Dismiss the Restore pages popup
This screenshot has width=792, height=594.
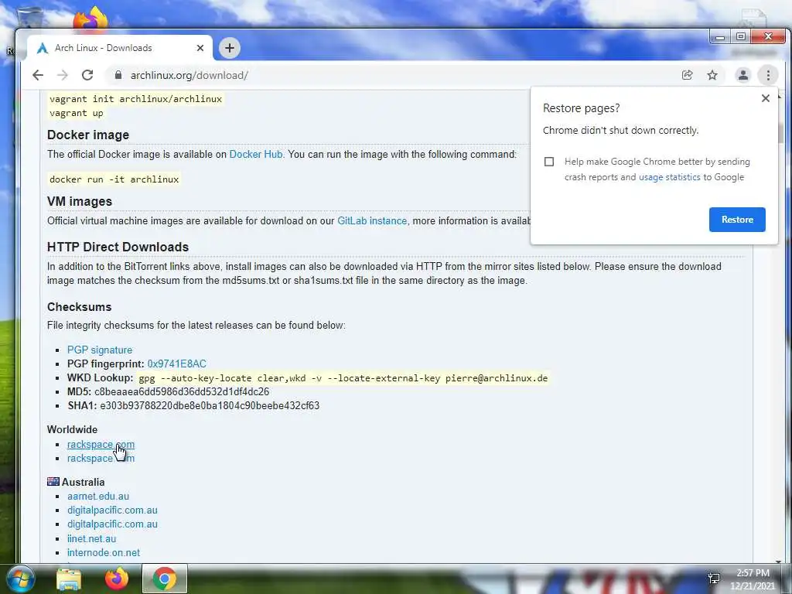pyautogui.click(x=765, y=98)
